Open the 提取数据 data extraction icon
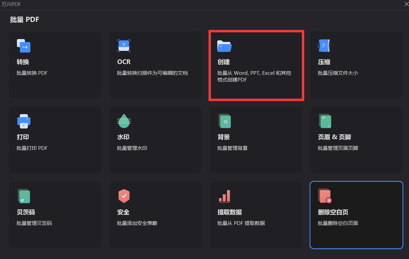This screenshot has height=259, width=409. [224, 196]
